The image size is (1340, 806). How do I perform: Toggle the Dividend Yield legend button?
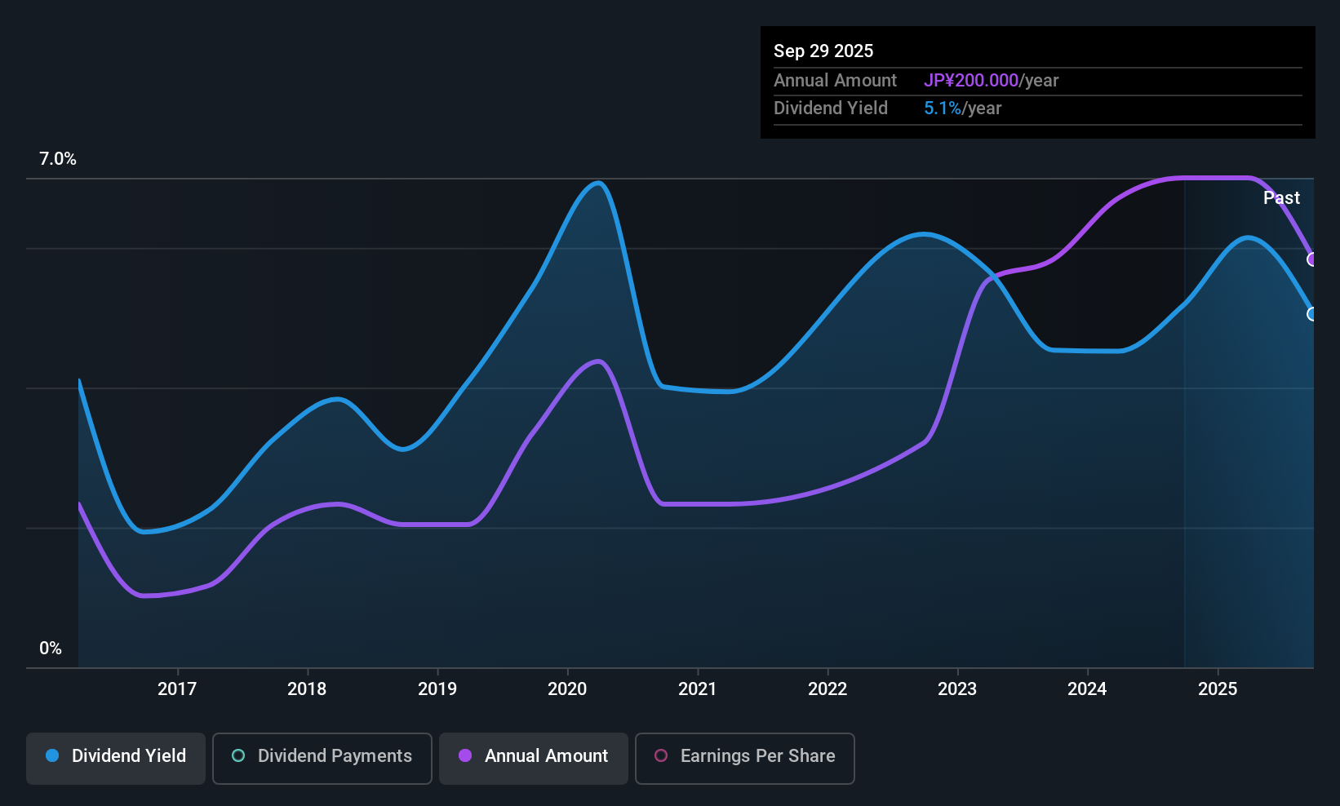pyautogui.click(x=116, y=759)
